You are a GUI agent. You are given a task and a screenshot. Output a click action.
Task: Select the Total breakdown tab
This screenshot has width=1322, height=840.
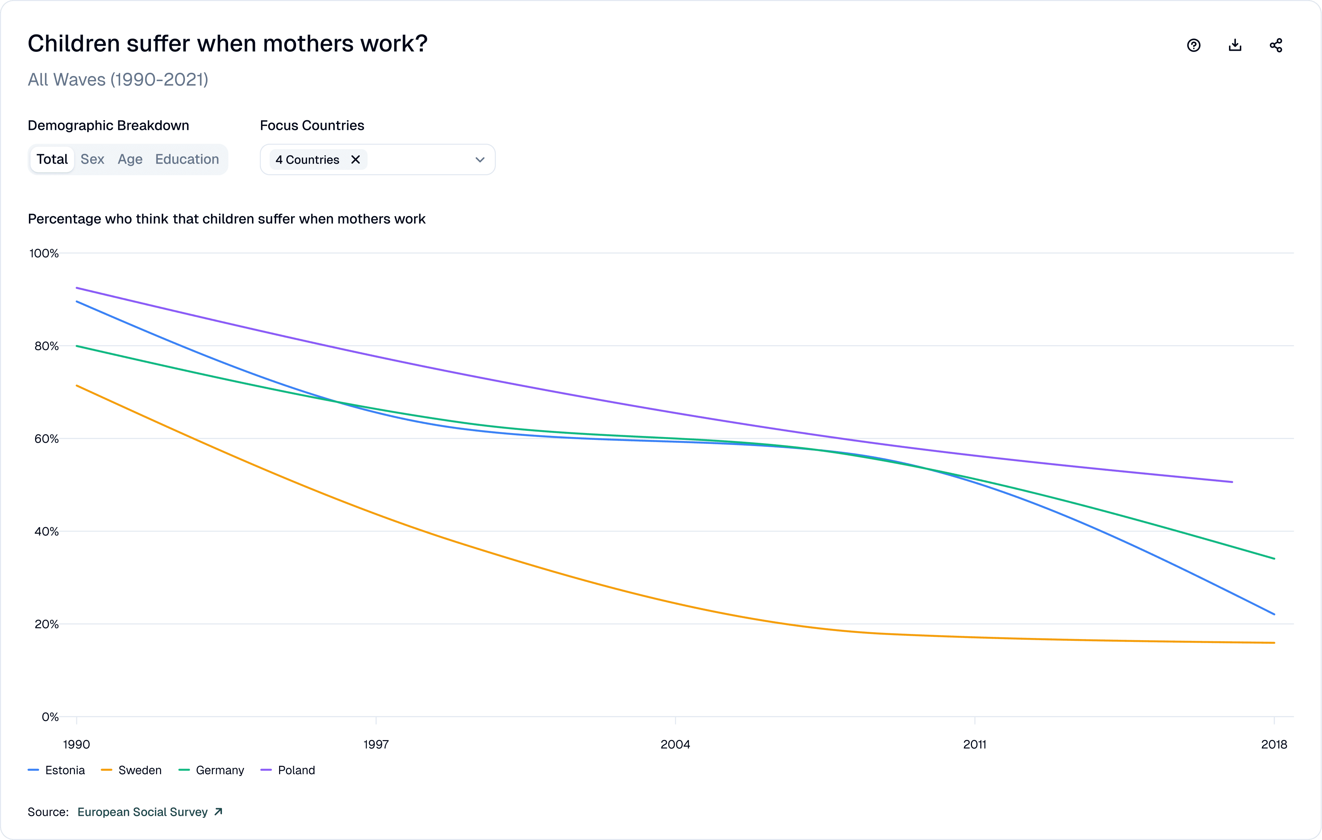pyautogui.click(x=52, y=159)
